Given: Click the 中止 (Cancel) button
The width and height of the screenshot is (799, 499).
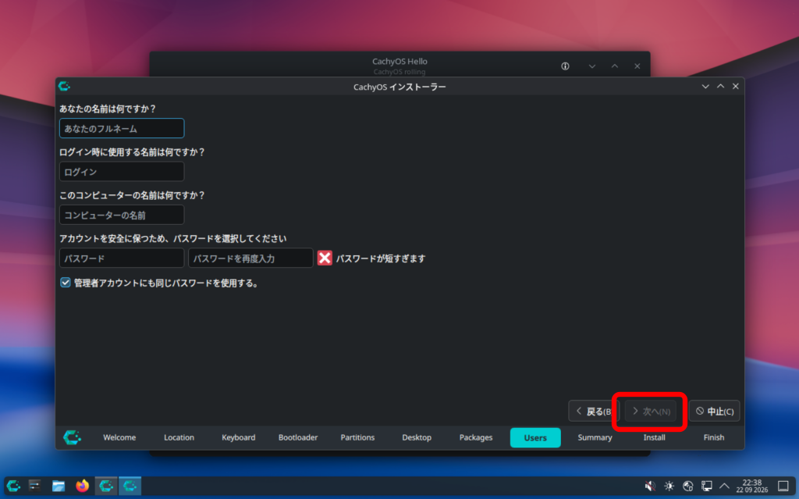Looking at the screenshot, I should coord(715,412).
